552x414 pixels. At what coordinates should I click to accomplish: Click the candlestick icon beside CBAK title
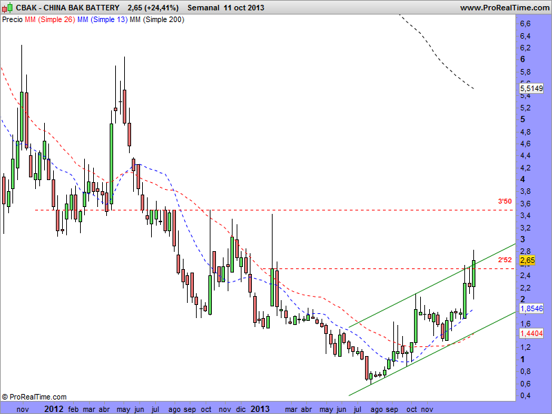[7, 8]
